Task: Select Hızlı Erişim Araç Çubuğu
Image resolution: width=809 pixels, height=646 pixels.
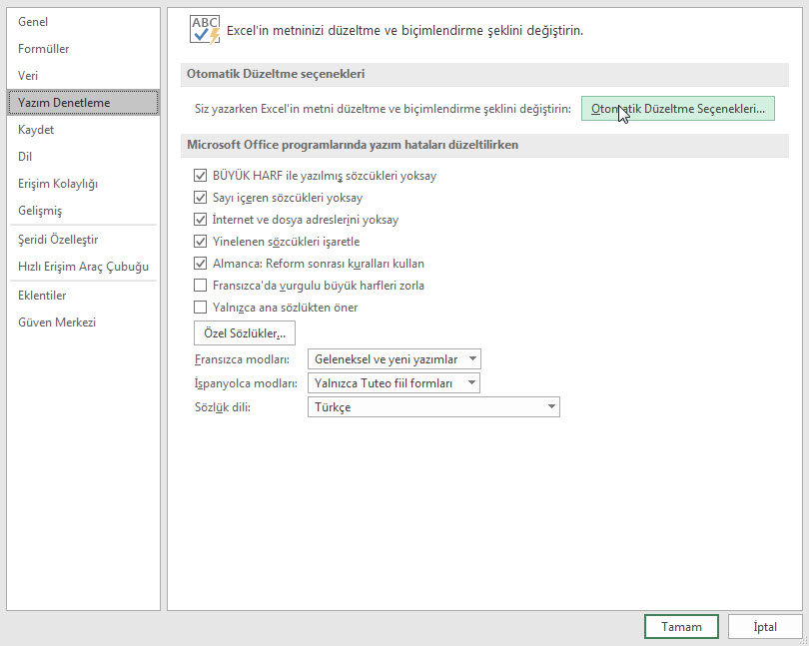Action: 83,267
